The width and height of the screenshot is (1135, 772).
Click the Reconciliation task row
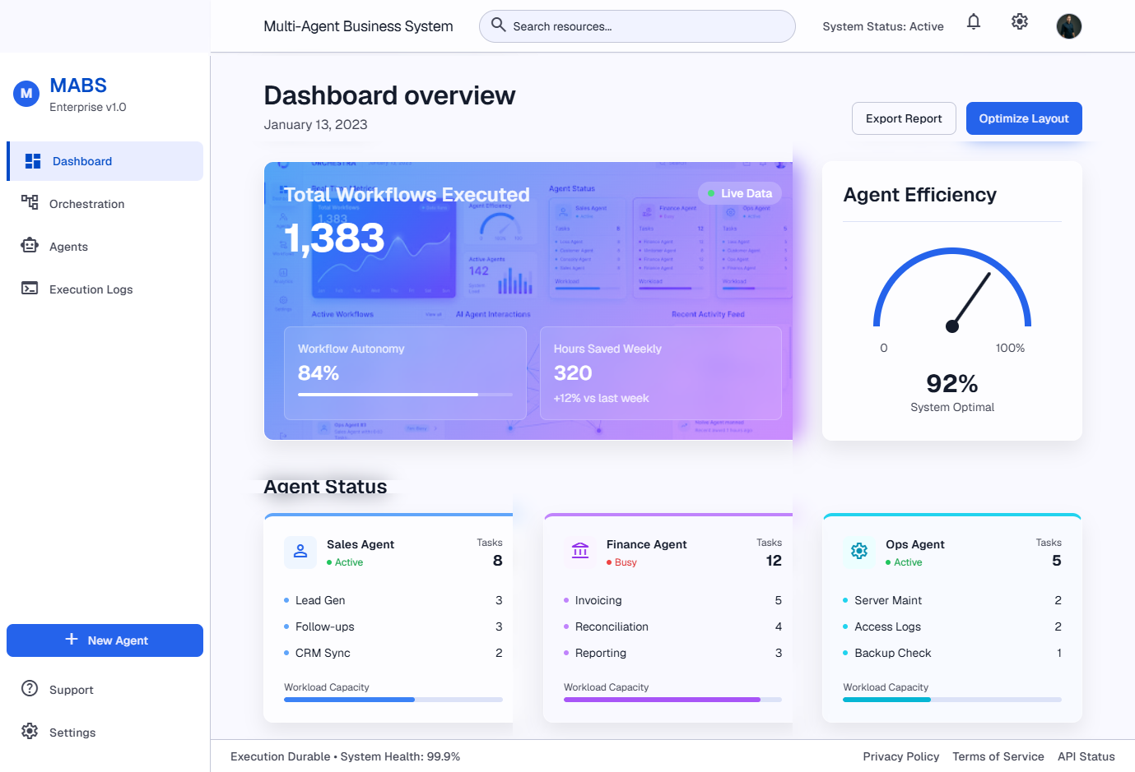click(x=672, y=626)
